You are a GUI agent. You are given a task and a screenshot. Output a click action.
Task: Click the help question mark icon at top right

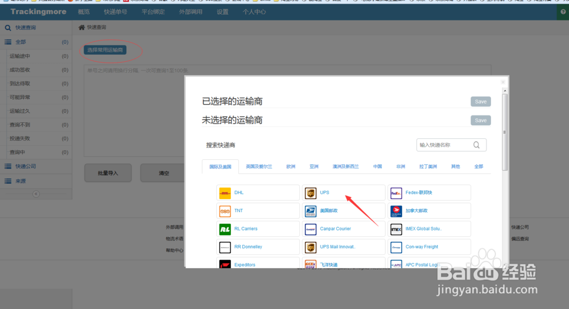[x=563, y=11]
